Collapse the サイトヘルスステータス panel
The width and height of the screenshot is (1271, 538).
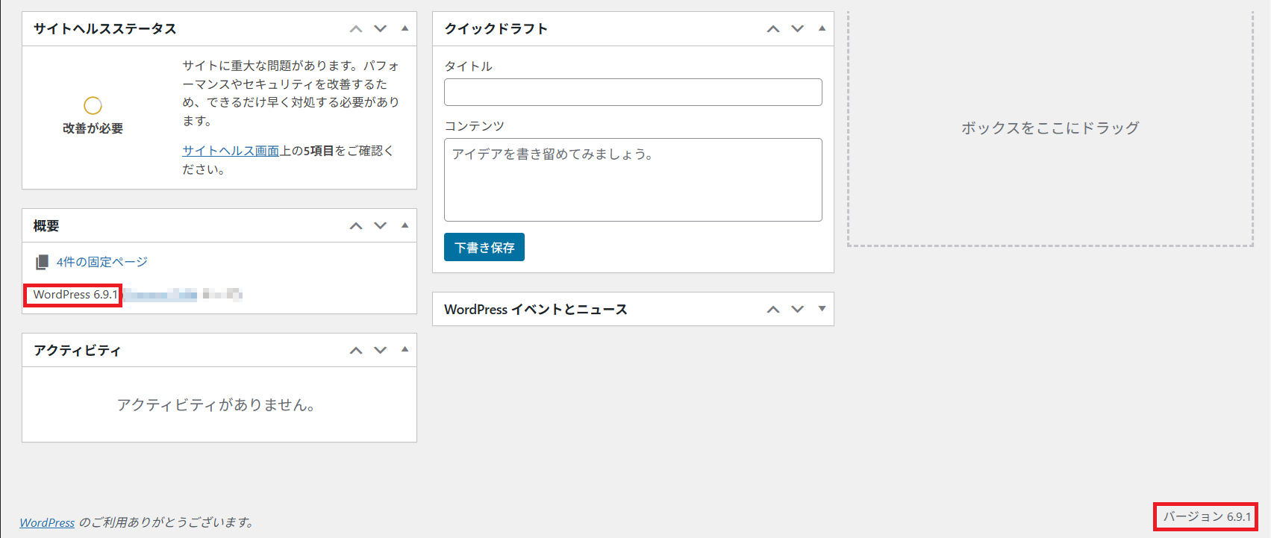point(405,29)
